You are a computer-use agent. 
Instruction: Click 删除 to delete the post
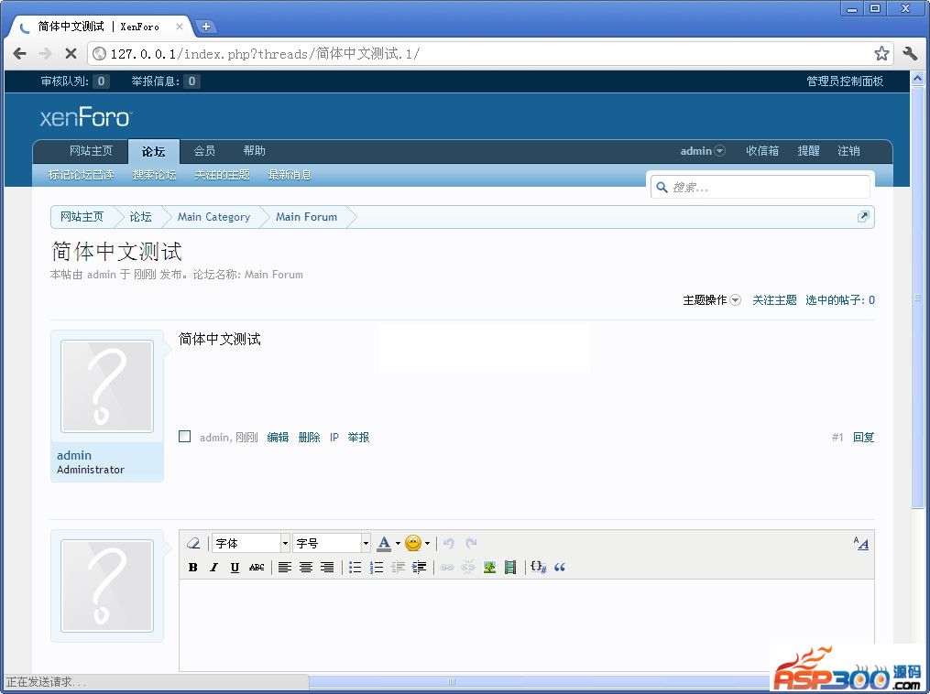[x=309, y=438]
